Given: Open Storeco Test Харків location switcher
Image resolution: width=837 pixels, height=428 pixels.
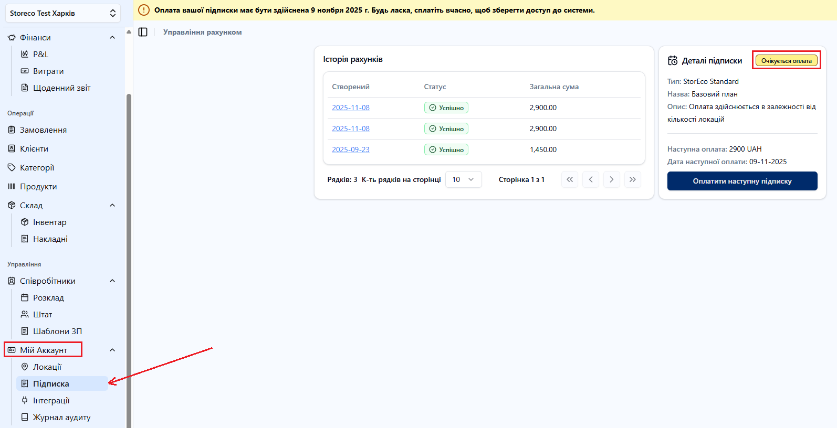Looking at the screenshot, I should 63,13.
